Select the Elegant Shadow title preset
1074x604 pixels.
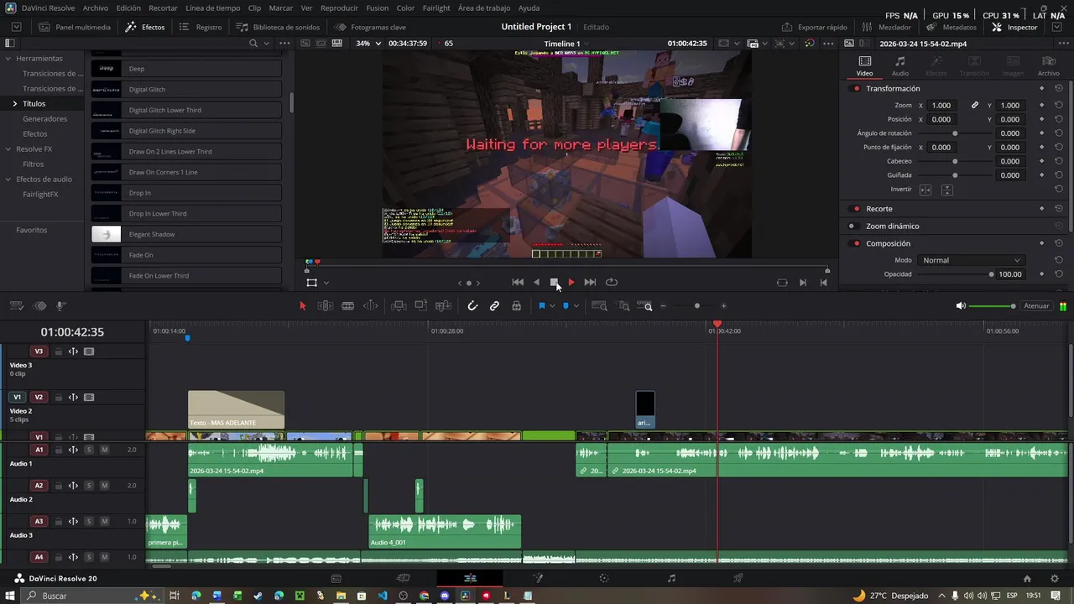point(186,234)
